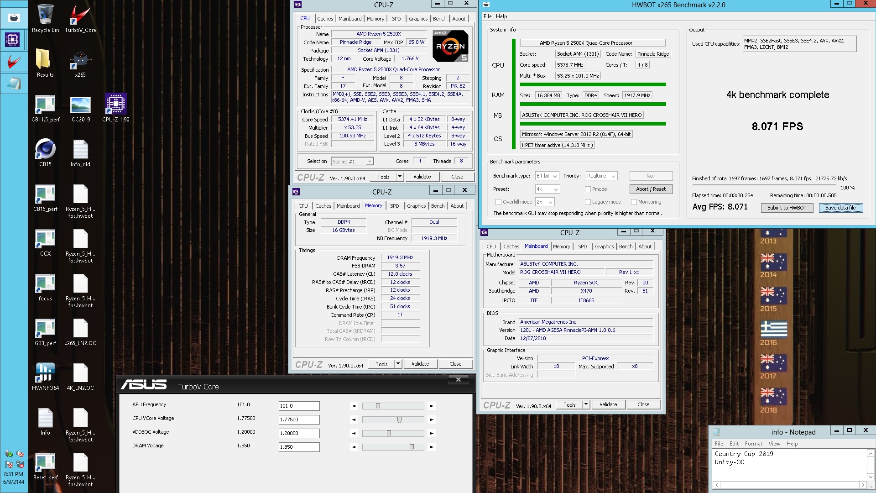Open the Socket #1 selection dropdown
This screenshot has width=876, height=493.
(352, 161)
